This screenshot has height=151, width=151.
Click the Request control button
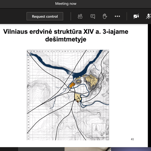45,16
